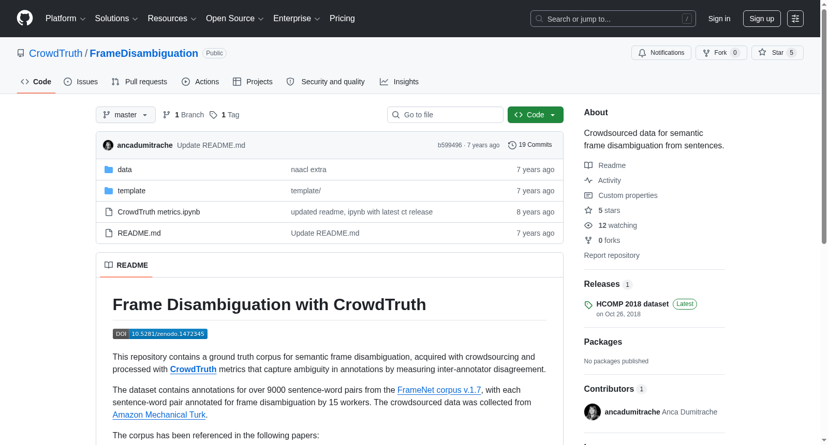Open the Amazon Mechanical Turk link
Screen dimensions: 828x445
159,415
